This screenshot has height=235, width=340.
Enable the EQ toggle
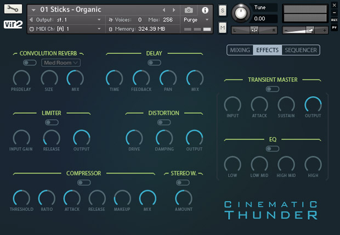273,149
